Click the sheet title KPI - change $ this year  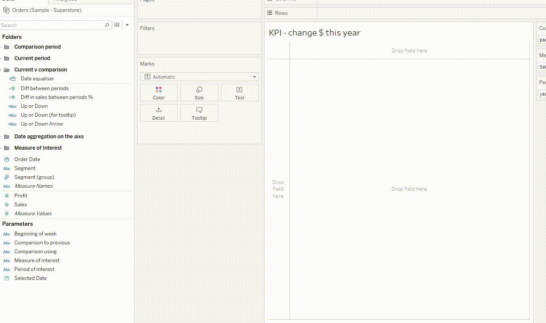click(314, 33)
